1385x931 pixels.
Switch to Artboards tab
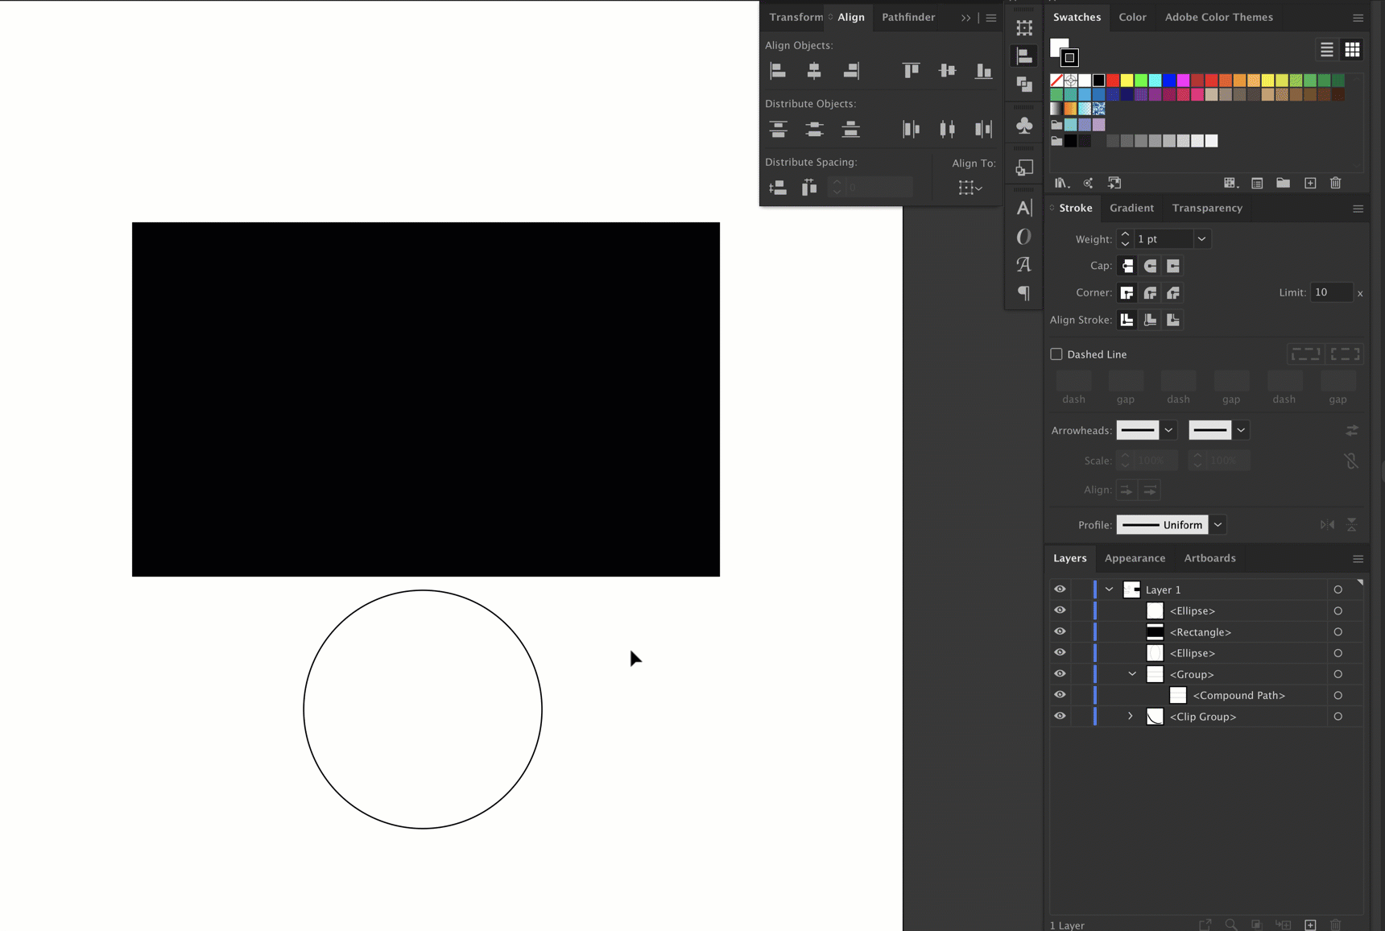1209,558
